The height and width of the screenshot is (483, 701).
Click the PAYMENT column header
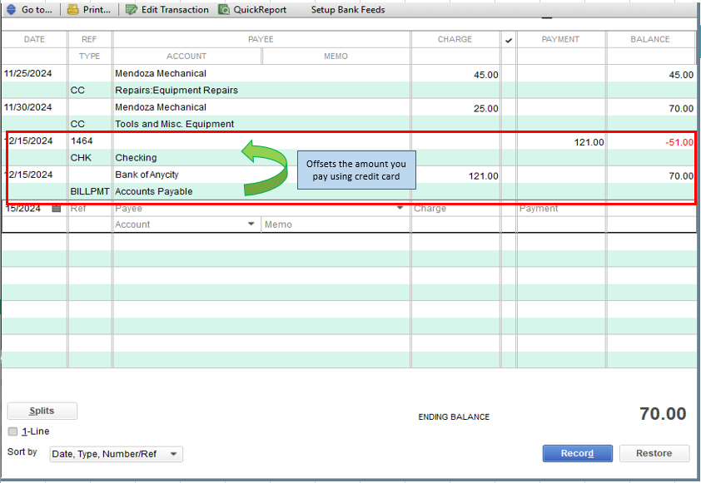point(560,39)
